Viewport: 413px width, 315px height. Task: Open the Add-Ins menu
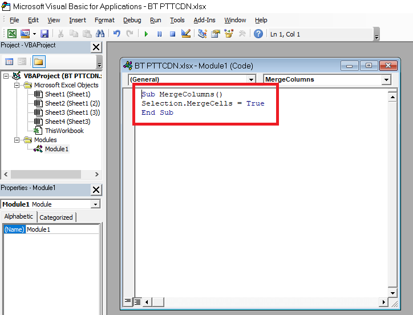tap(204, 20)
